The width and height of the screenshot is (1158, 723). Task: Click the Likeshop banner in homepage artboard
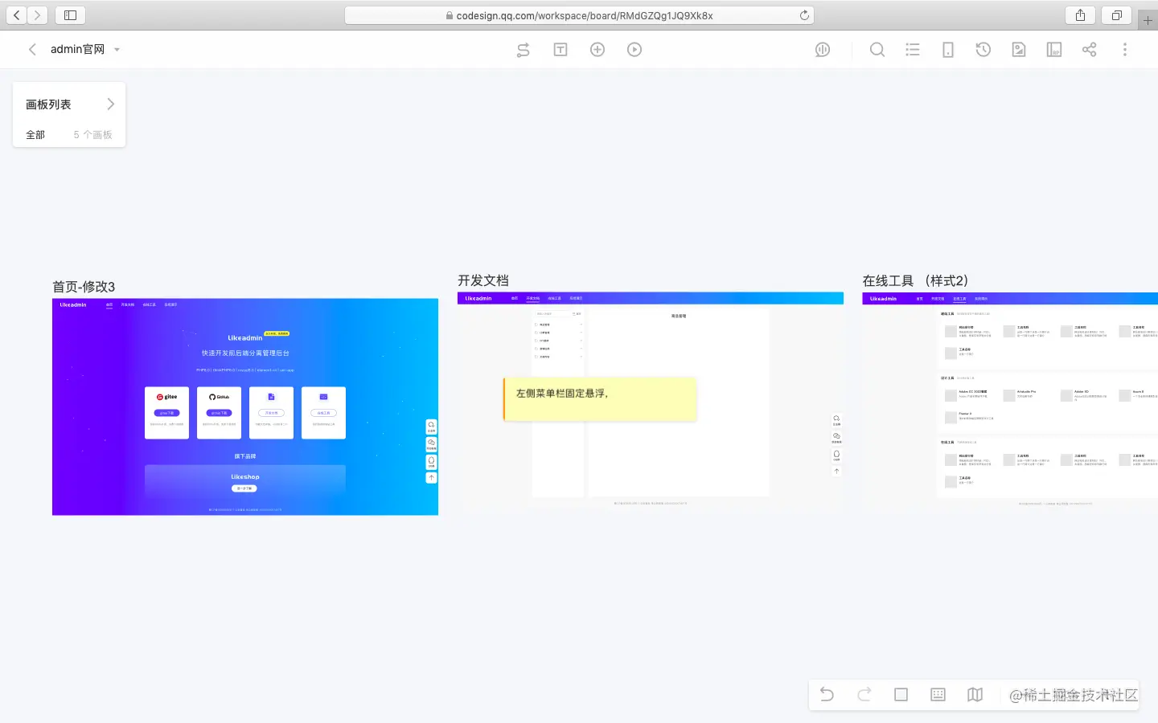click(245, 481)
